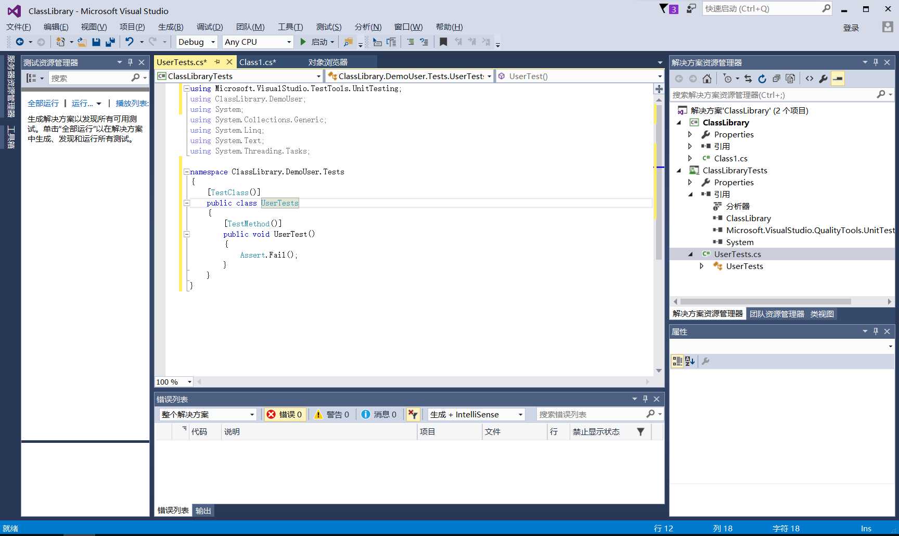Switch to the 输出 Output tab
The image size is (899, 536).
[x=203, y=511]
